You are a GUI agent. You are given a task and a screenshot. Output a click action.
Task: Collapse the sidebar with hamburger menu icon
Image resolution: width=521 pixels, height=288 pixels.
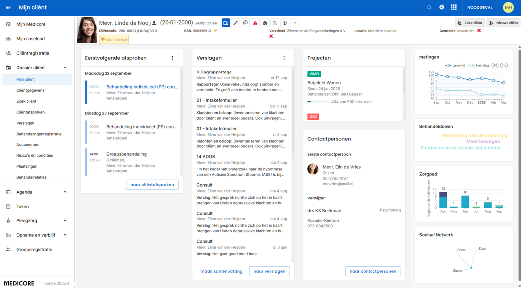click(x=8, y=7)
